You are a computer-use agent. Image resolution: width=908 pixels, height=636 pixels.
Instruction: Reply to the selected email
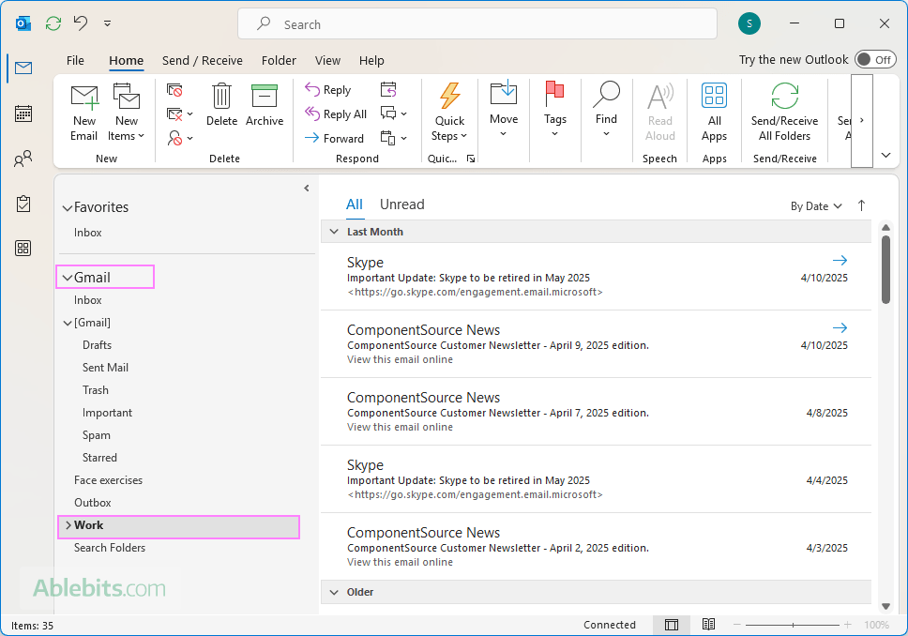(x=327, y=90)
